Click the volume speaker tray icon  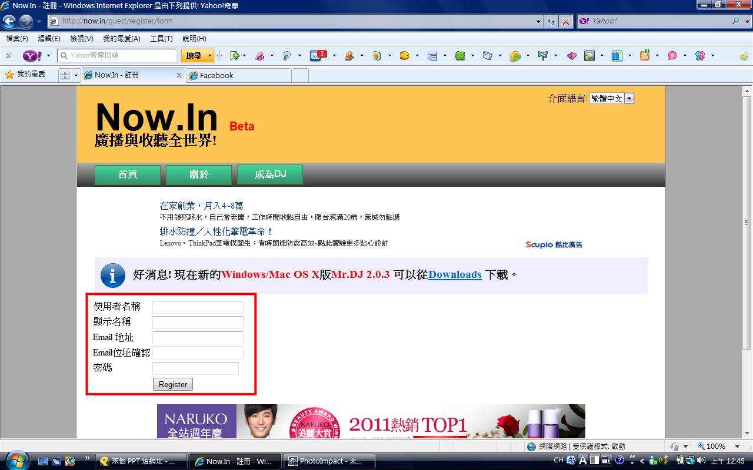point(702,461)
